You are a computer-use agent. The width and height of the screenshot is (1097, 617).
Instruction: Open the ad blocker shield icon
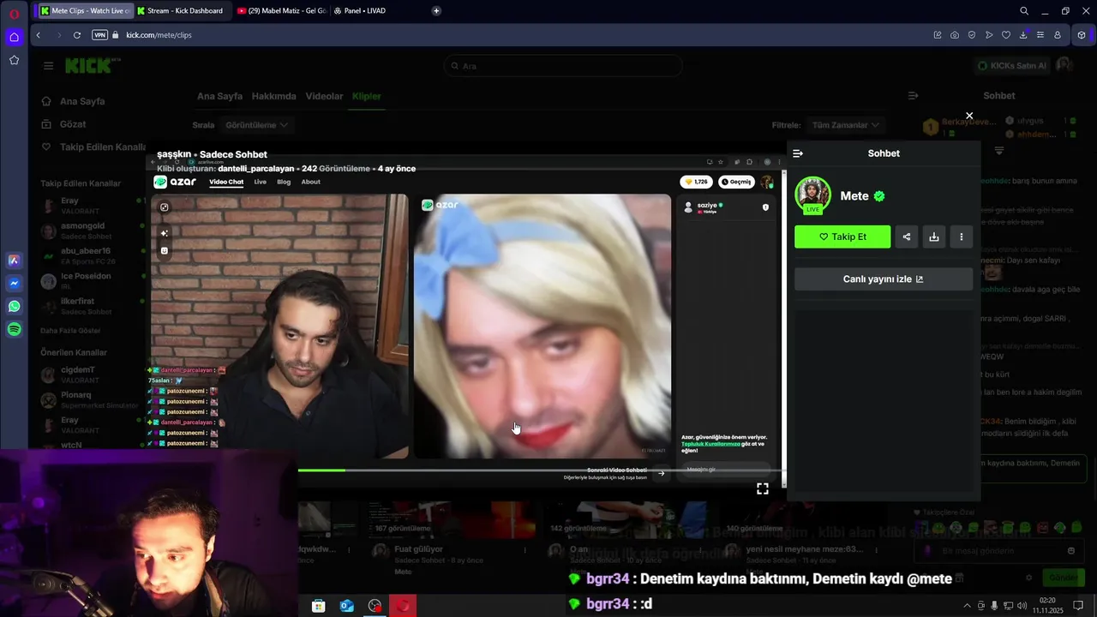tap(972, 35)
